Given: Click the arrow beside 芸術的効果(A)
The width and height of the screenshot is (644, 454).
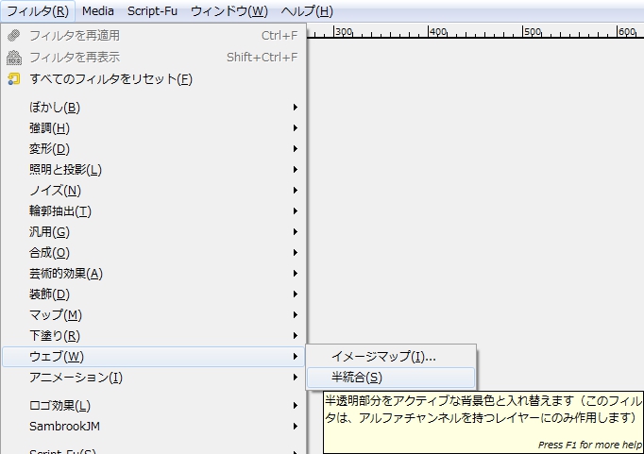Looking at the screenshot, I should (295, 274).
